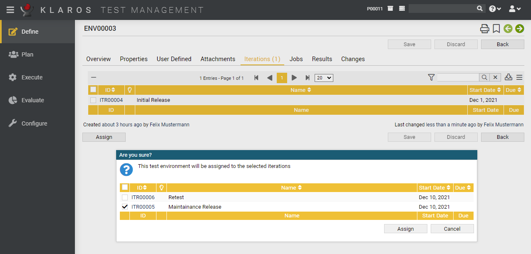Sort dialog table by Start Date
Viewport: 531px width, 254px height.
(x=435, y=188)
